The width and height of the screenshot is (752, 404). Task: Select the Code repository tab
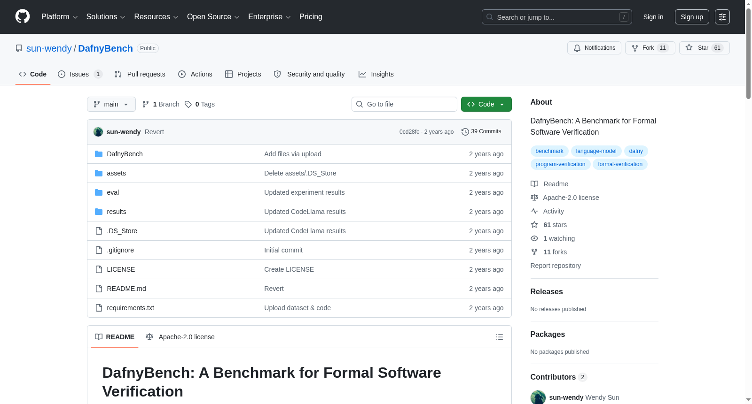click(33, 74)
